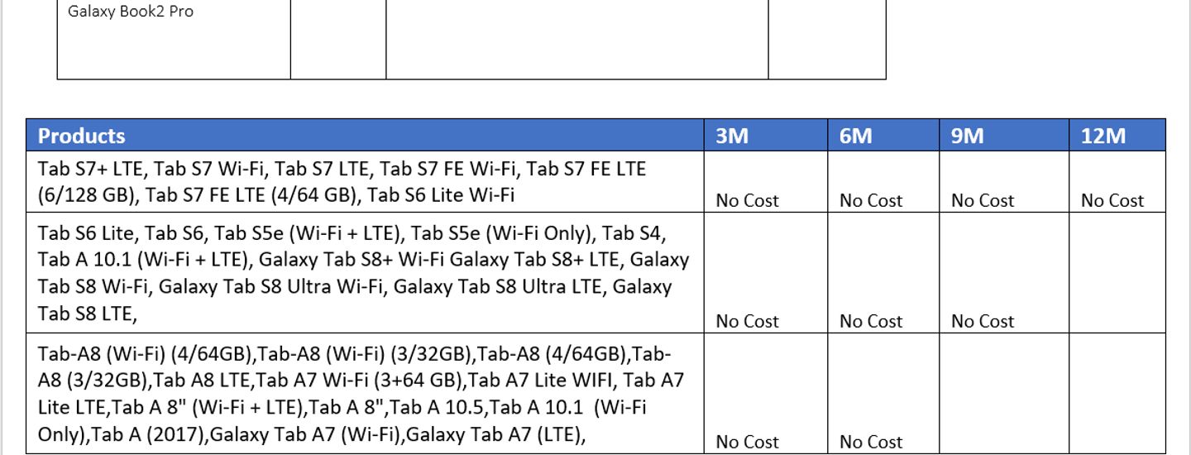Click "No Cost" under 3M for Tab S7+ row

coord(747,200)
